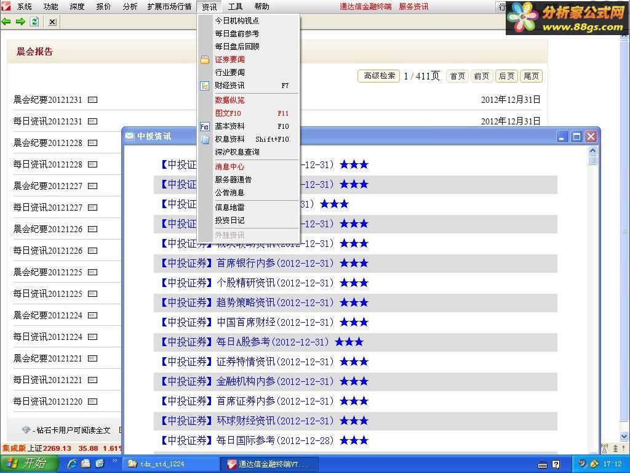This screenshot has height=473, width=630.
Task: Select 今日机构视点 from the 资讯 menu
Action: [x=249, y=20]
